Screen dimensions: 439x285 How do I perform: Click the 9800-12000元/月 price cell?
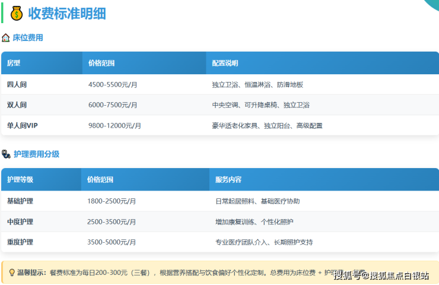114,126
